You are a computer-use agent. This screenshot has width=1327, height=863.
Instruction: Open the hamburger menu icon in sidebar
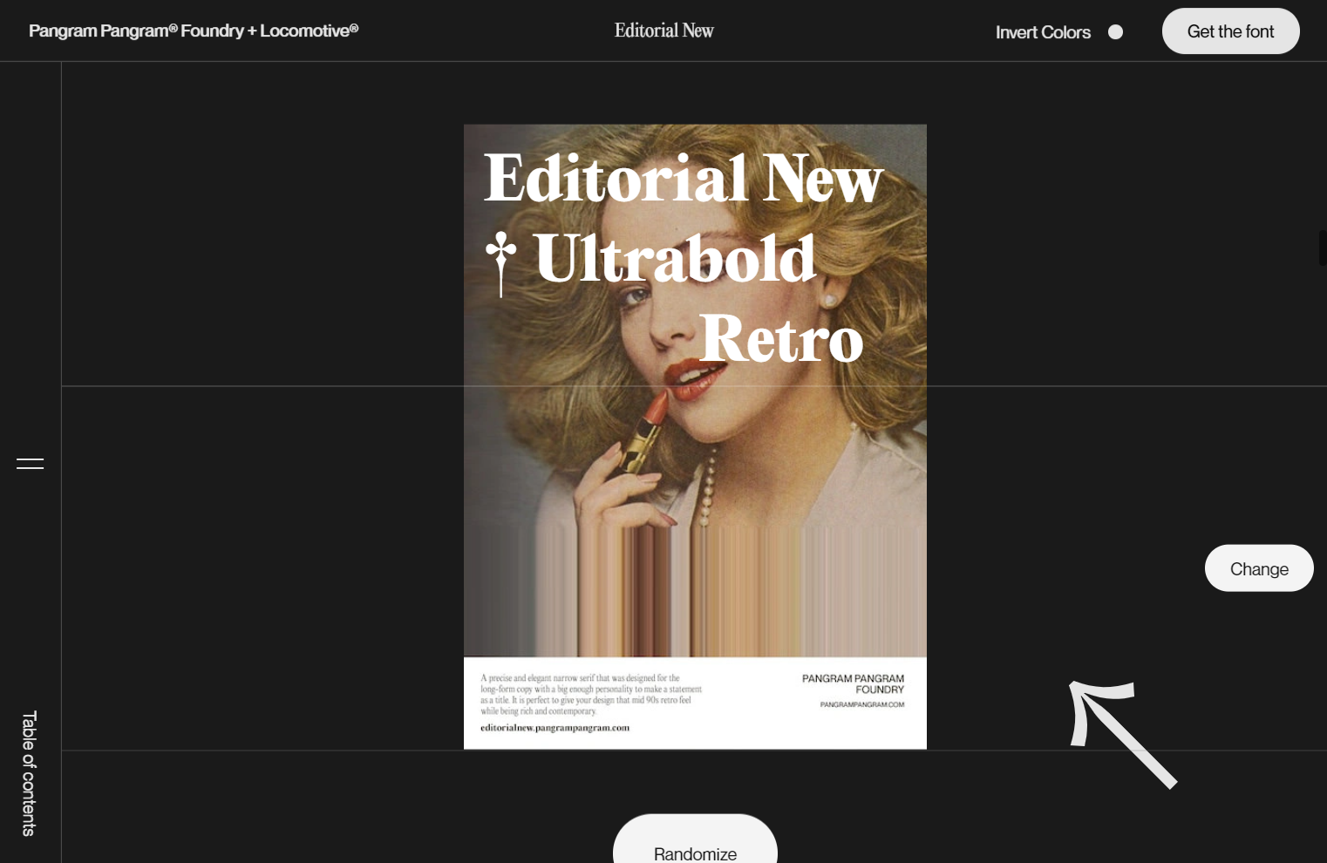pyautogui.click(x=30, y=463)
